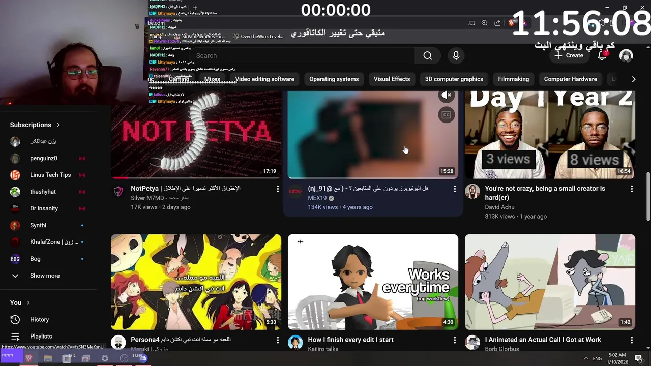The image size is (651, 366).
Task: Open Playlists in the sidebar
Action: click(49, 336)
